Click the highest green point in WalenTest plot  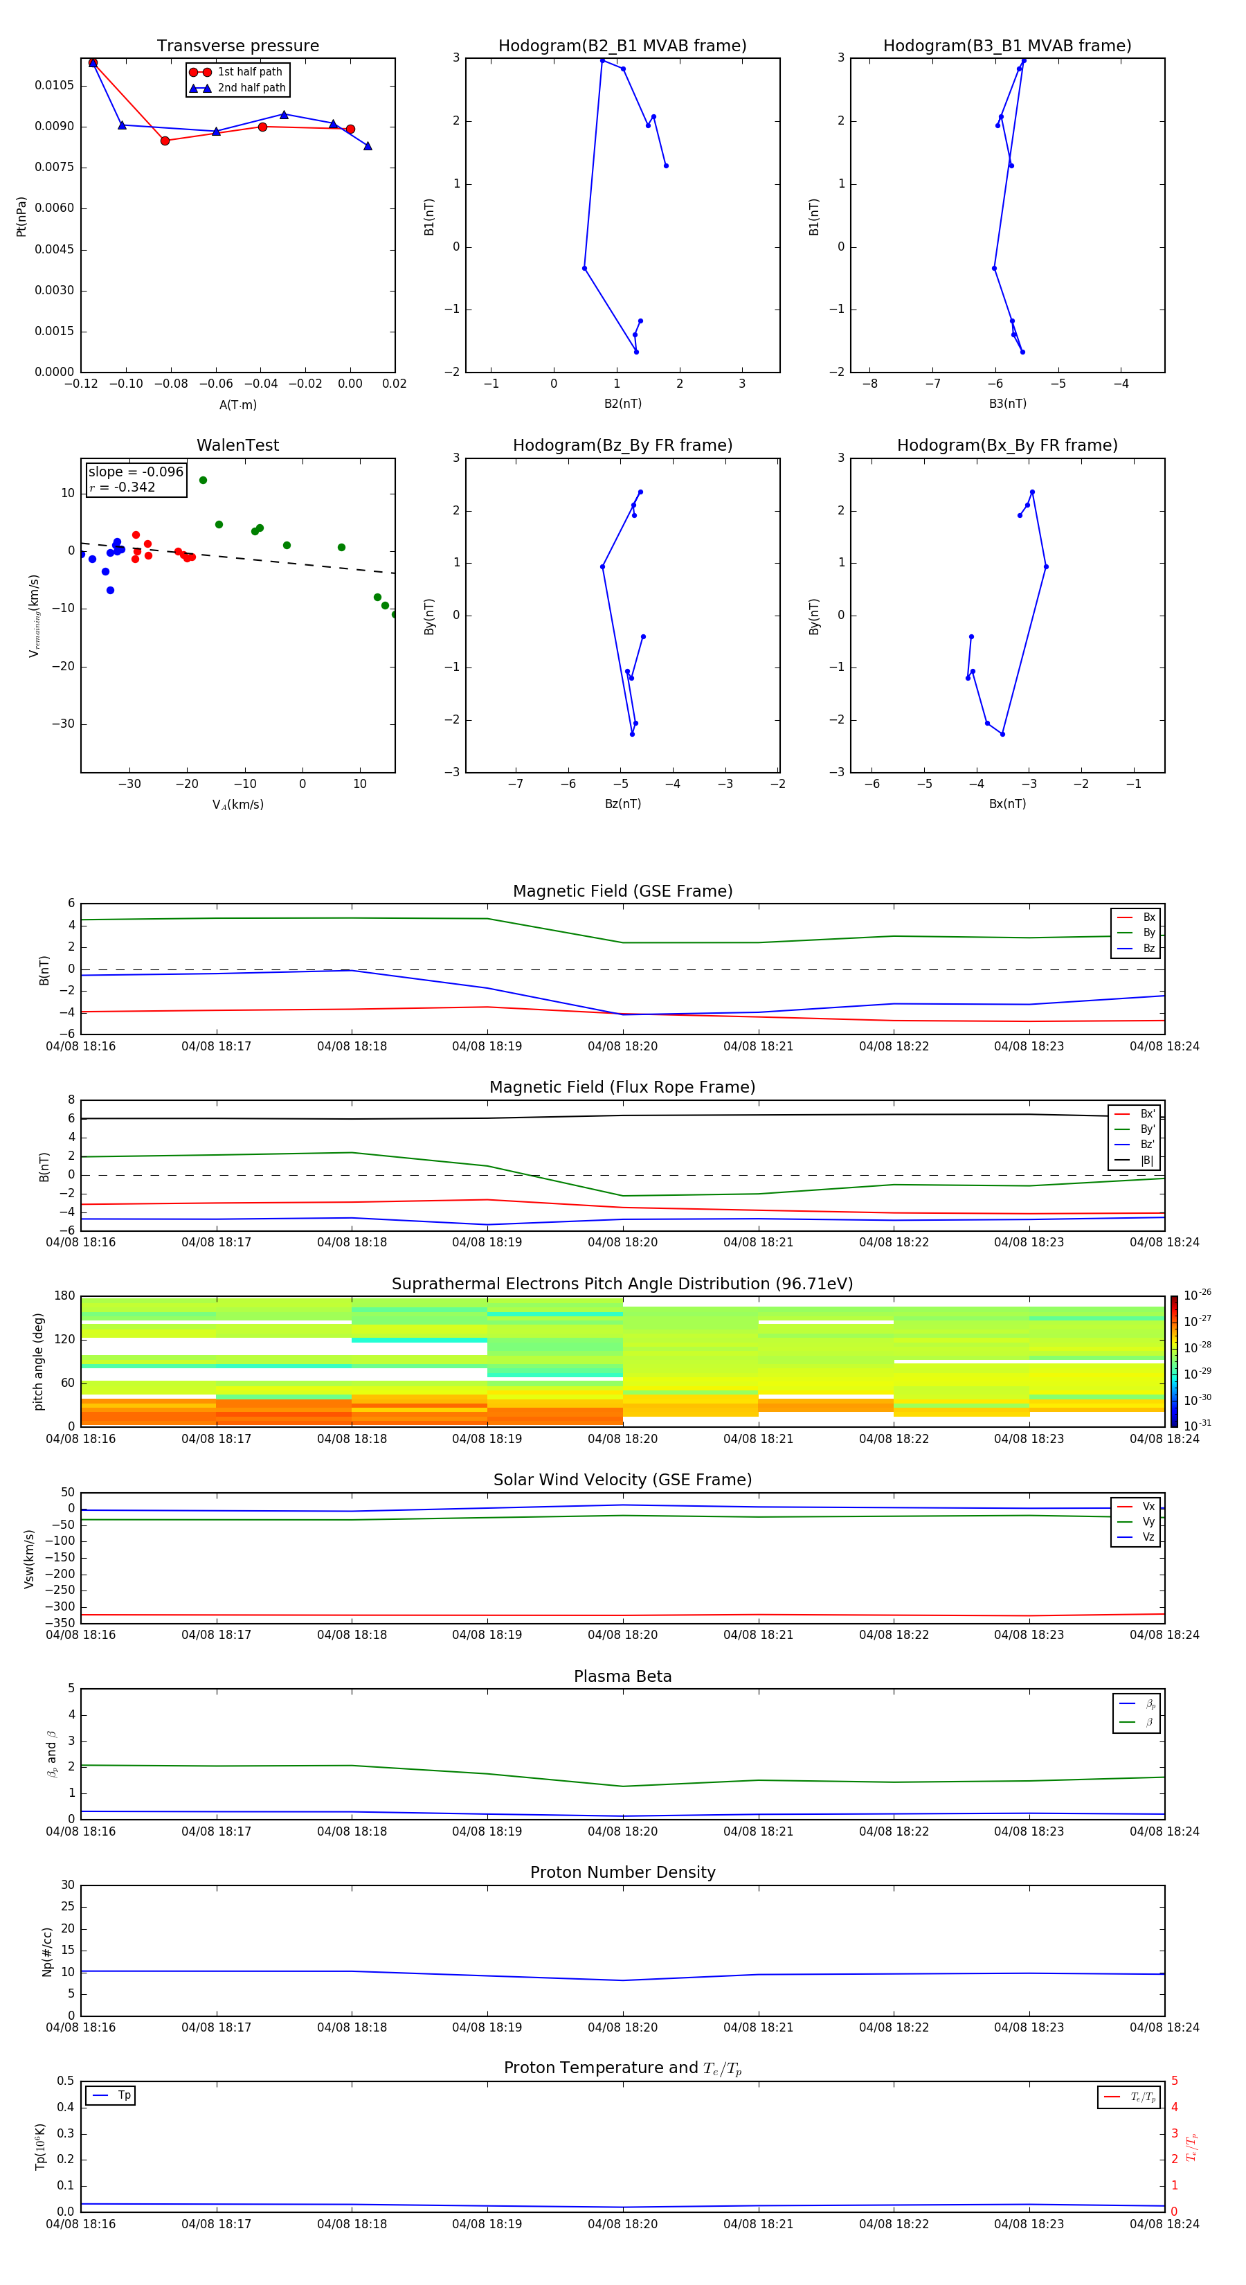pyautogui.click(x=203, y=480)
